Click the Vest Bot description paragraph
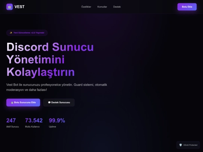This screenshot has height=152, width=203. click(x=56, y=87)
